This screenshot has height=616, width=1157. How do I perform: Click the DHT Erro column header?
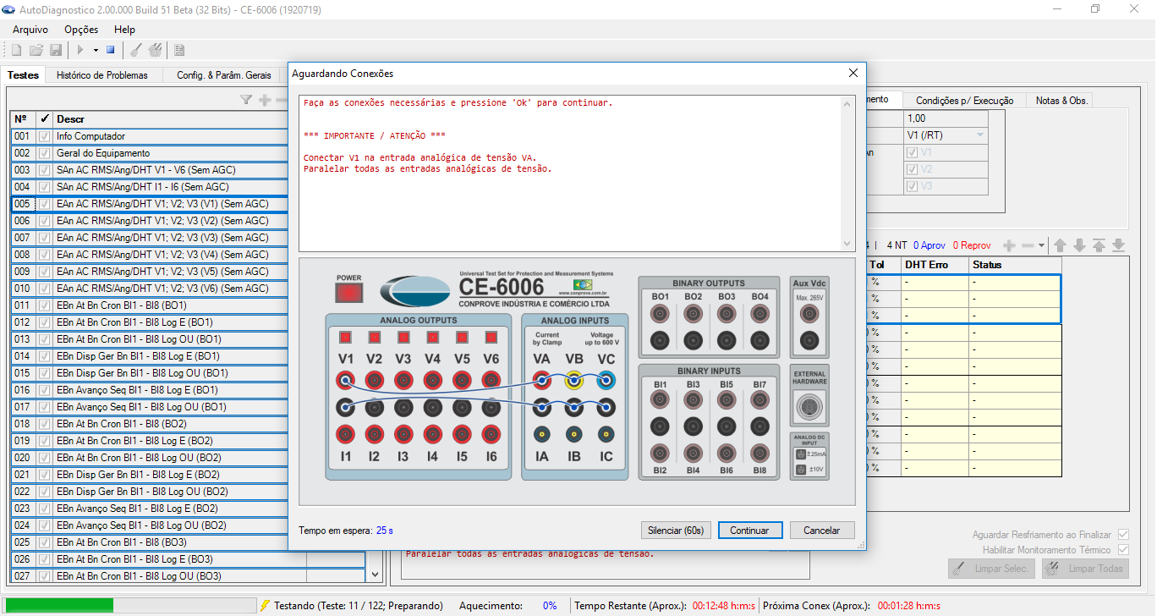935,265
